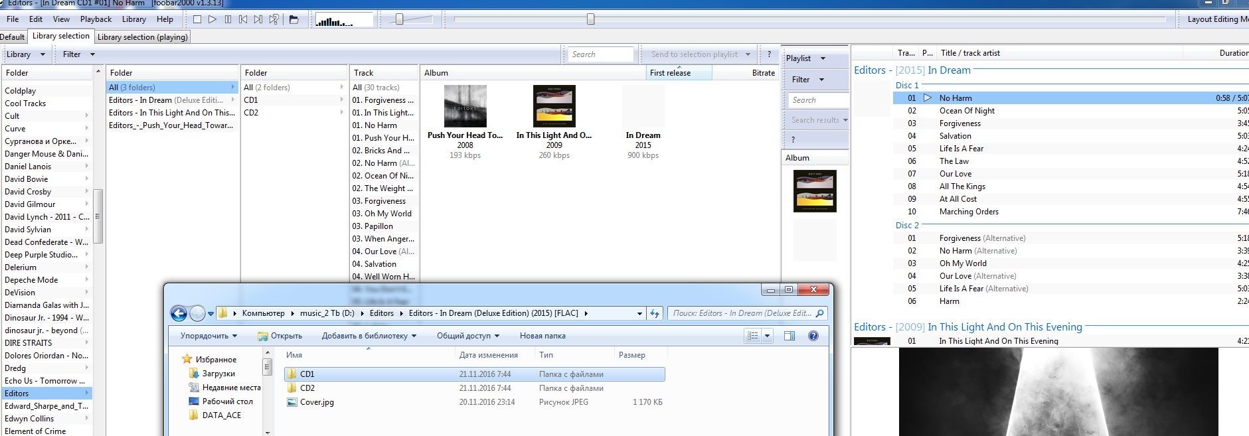Image resolution: width=1249 pixels, height=436 pixels.
Task: Click the Open folder toolbar icon
Action: (294, 19)
